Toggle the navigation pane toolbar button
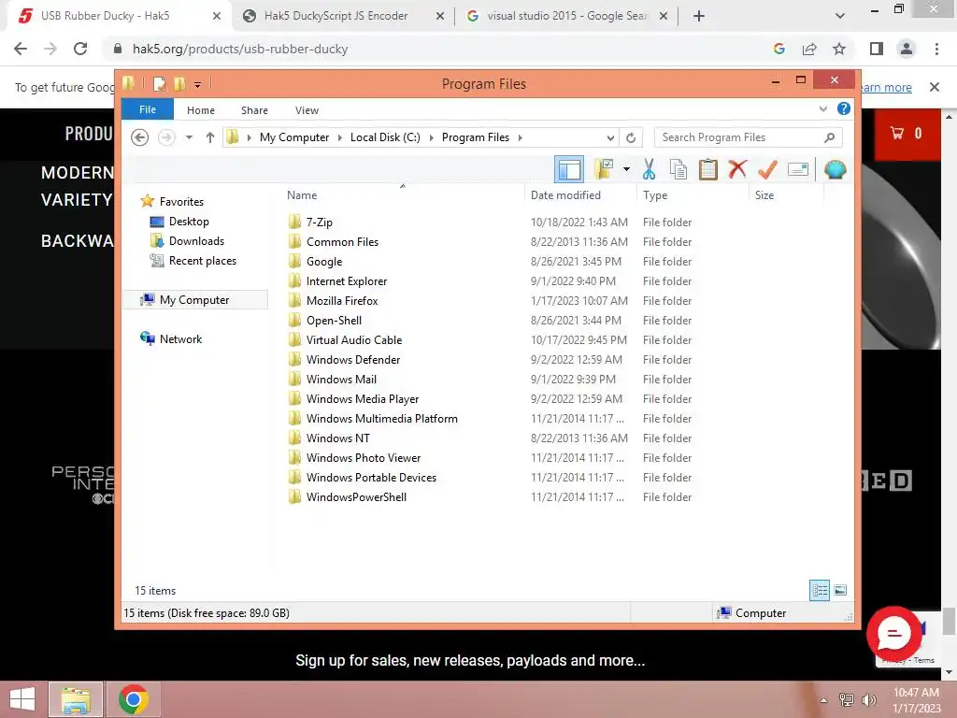957x718 pixels. tap(569, 169)
